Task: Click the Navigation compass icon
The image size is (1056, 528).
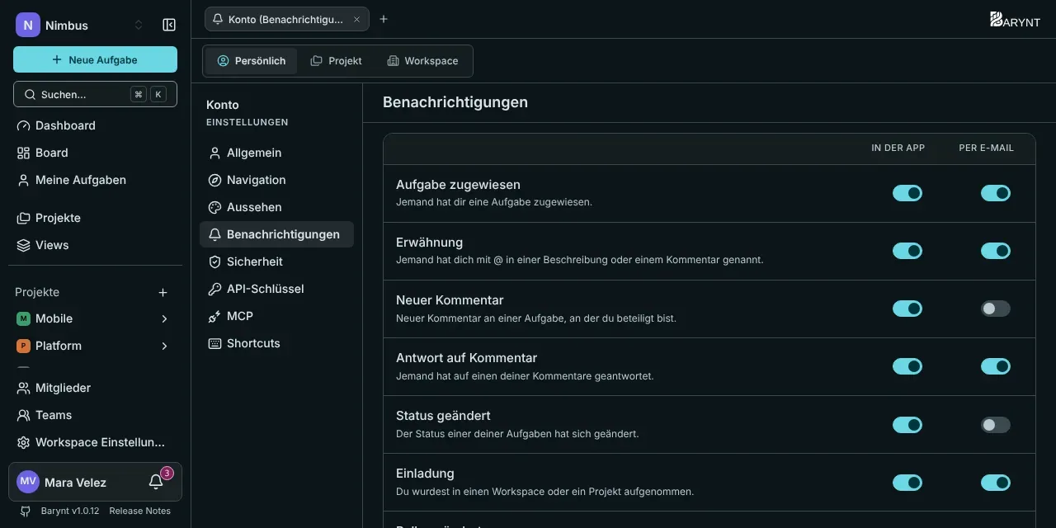Action: 214,180
